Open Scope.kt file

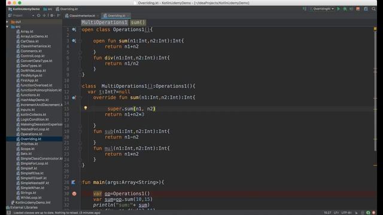(25, 149)
